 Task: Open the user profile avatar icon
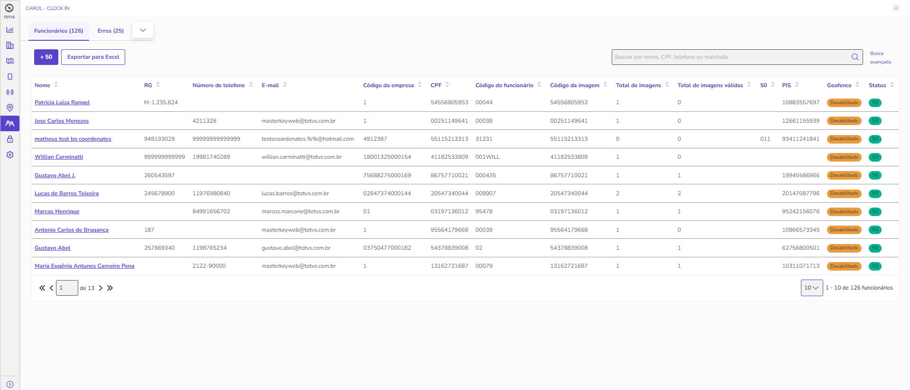[895, 8]
